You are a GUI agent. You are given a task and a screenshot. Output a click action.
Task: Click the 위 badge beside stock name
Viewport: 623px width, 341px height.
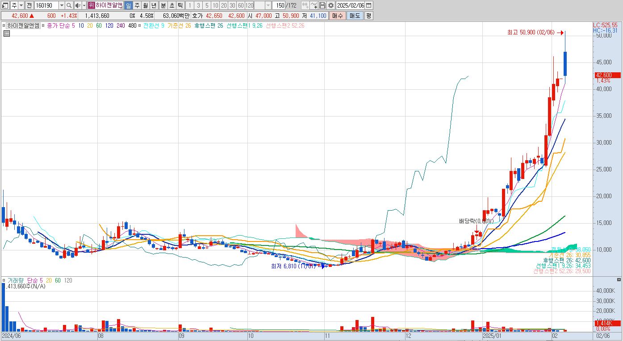coord(91,5)
